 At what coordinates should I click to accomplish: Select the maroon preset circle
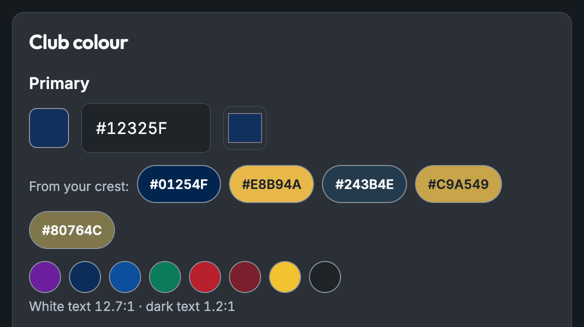[x=244, y=276]
